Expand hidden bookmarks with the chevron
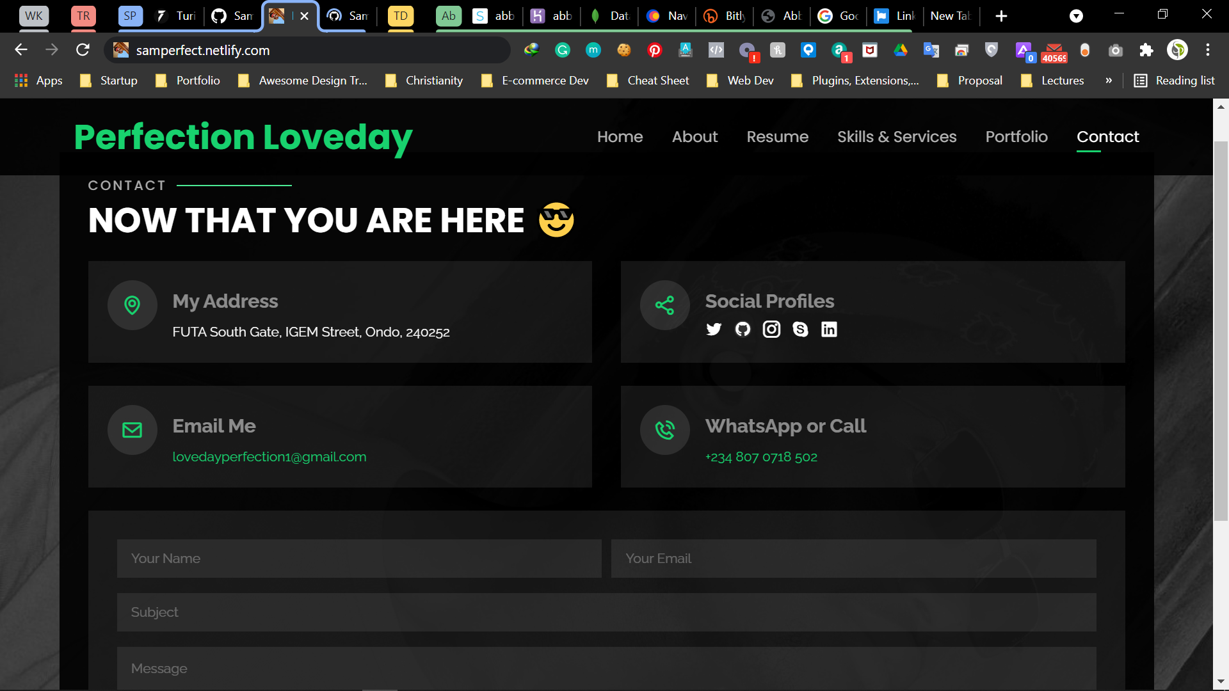1229x691 pixels. (1109, 81)
